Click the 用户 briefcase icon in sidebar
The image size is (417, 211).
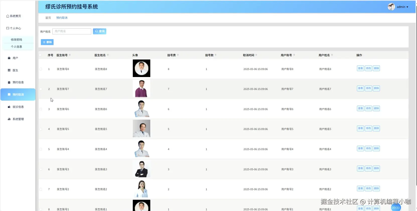(x=9, y=58)
